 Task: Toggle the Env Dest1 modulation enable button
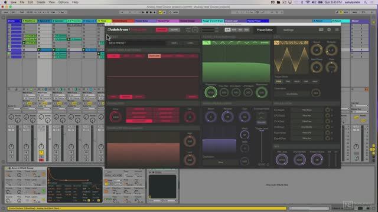[x=327, y=110]
